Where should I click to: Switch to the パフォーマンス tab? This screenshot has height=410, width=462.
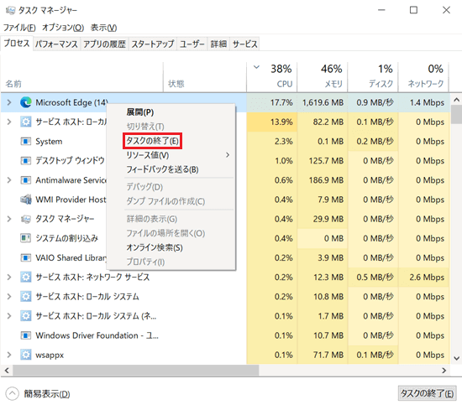click(56, 44)
